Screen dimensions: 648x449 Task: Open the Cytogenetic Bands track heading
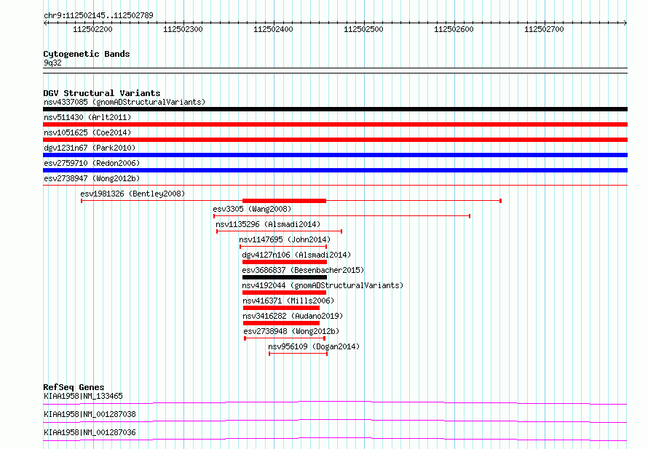87,54
